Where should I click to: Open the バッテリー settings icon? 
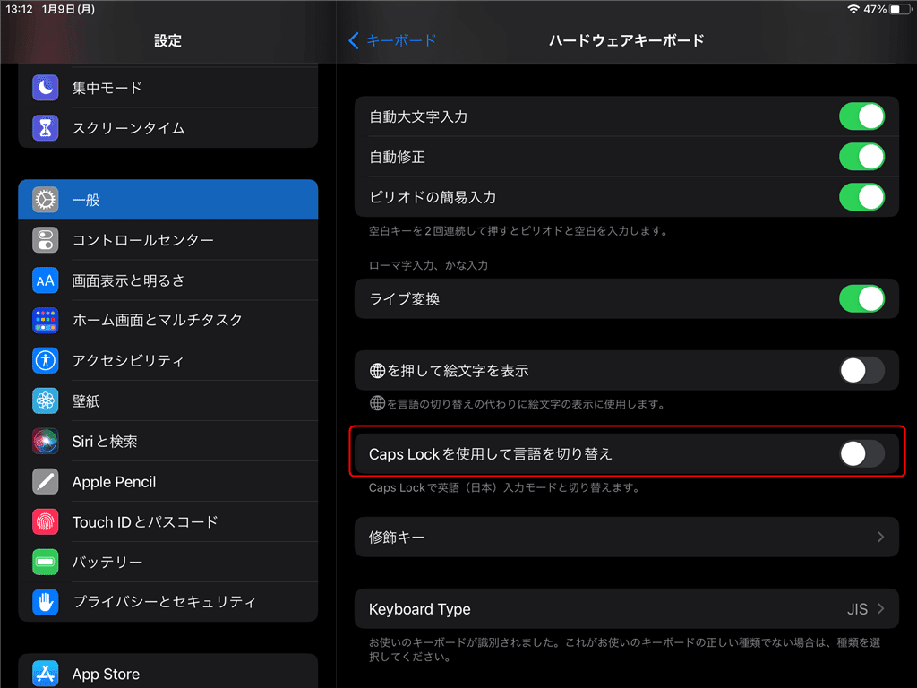(45, 562)
